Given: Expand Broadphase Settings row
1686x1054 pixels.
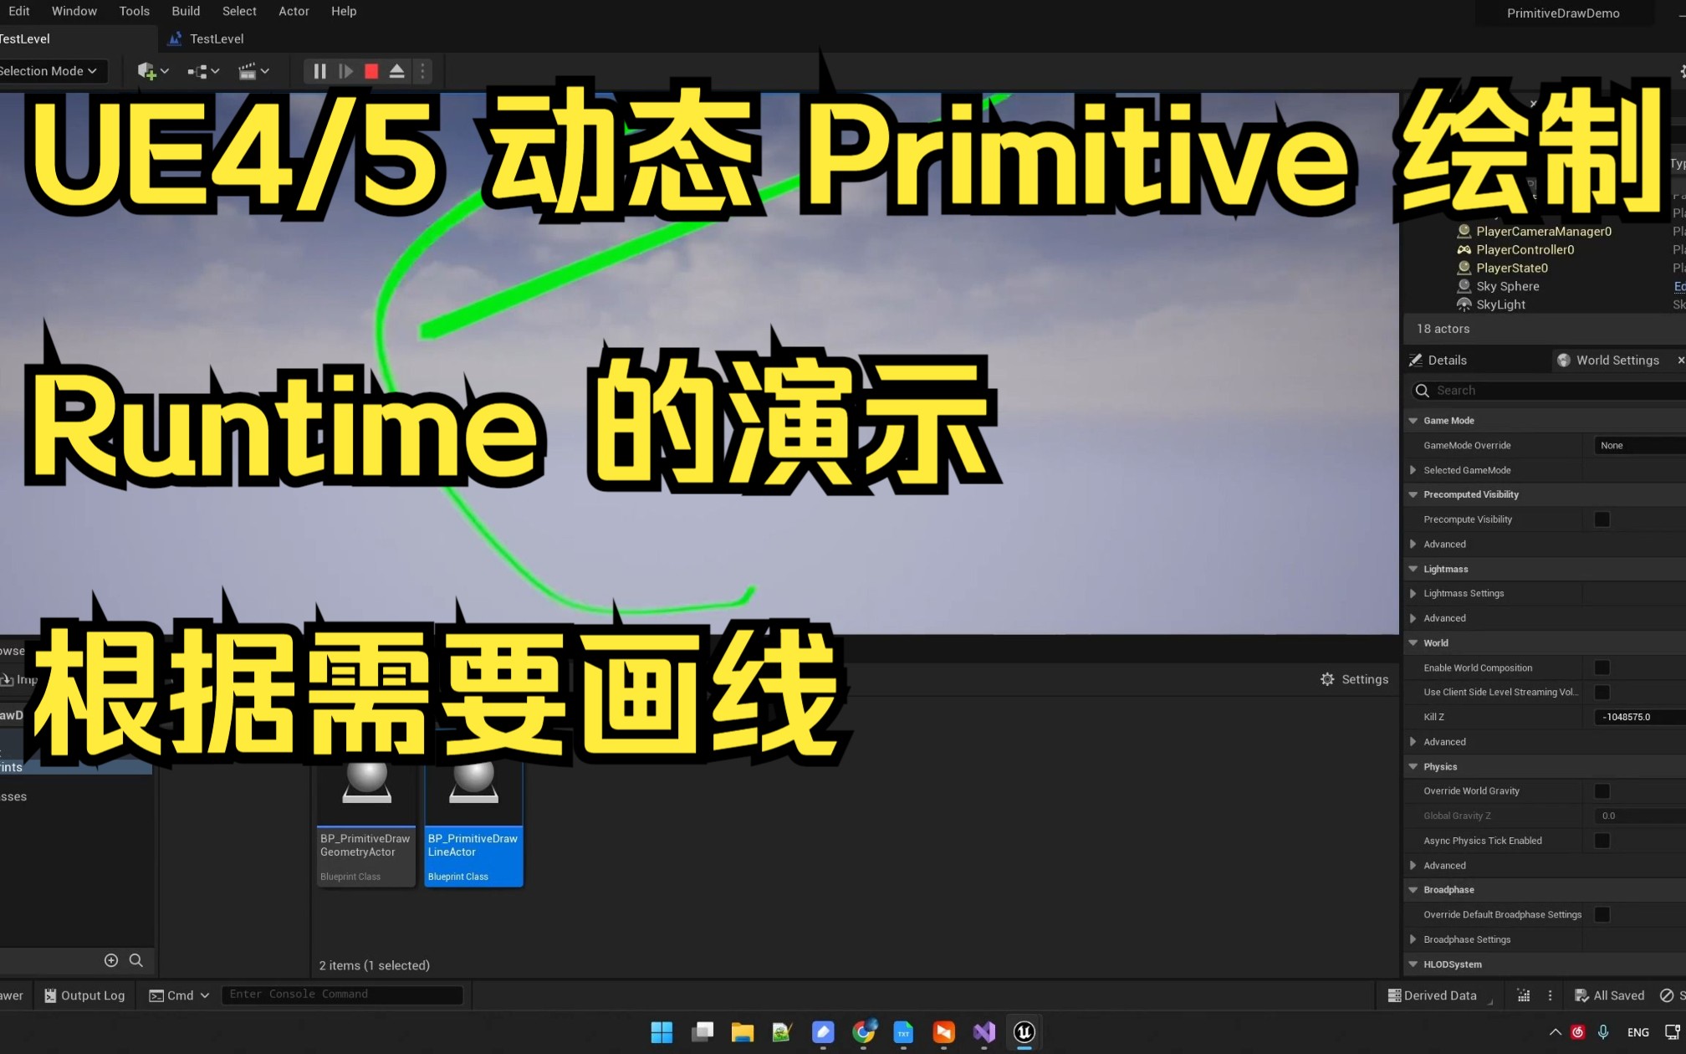Looking at the screenshot, I should pyautogui.click(x=1413, y=939).
